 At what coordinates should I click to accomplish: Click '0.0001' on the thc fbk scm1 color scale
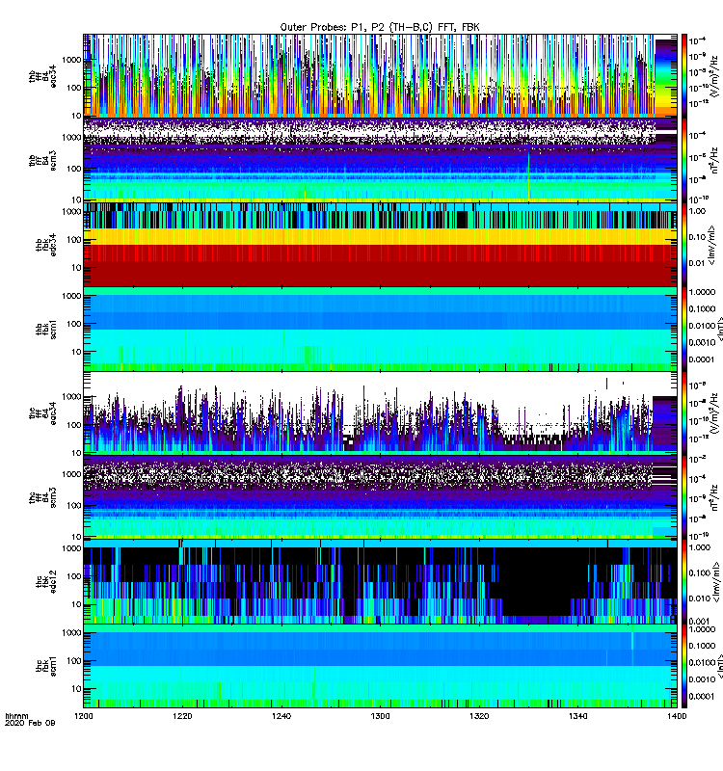tap(703, 696)
